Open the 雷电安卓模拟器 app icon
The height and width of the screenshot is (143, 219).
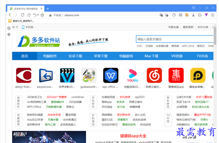pyautogui.click(x=198, y=75)
